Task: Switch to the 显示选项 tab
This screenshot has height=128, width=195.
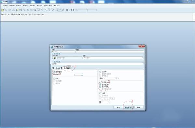Action: (x=67, y=68)
